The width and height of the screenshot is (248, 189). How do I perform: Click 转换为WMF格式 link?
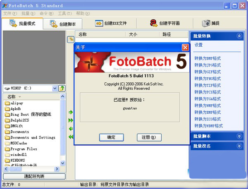[207, 105]
